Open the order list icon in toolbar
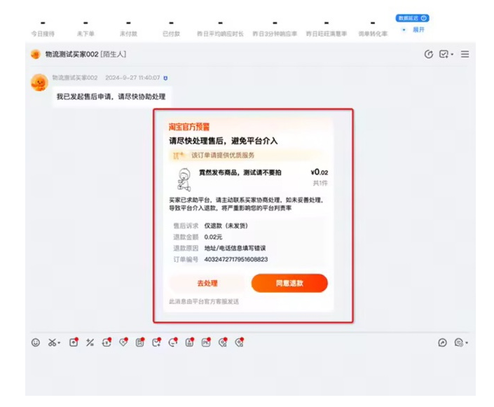 click(140, 343)
